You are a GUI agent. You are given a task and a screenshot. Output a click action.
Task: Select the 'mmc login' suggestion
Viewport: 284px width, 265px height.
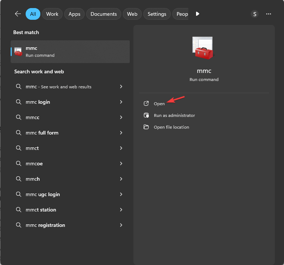70,102
